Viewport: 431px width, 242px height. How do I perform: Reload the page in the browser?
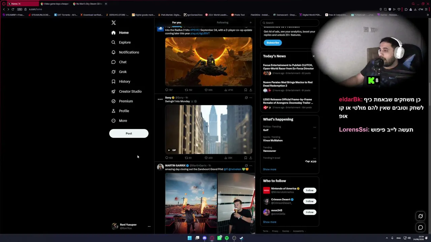click(x=13, y=9)
